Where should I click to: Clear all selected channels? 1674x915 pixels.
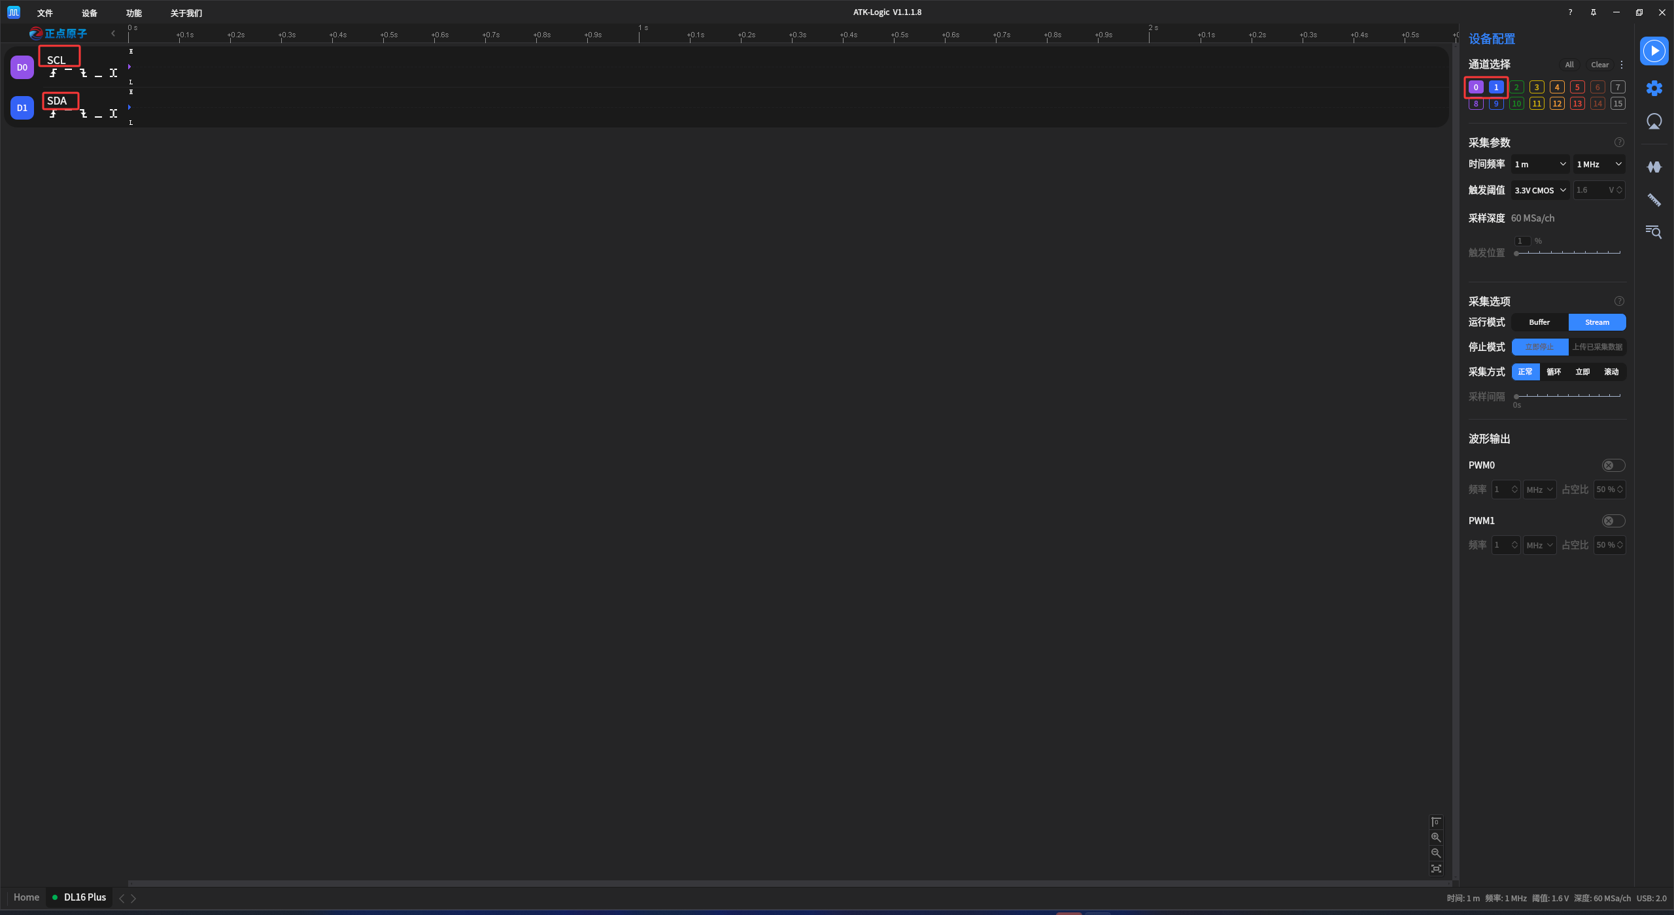(x=1599, y=65)
